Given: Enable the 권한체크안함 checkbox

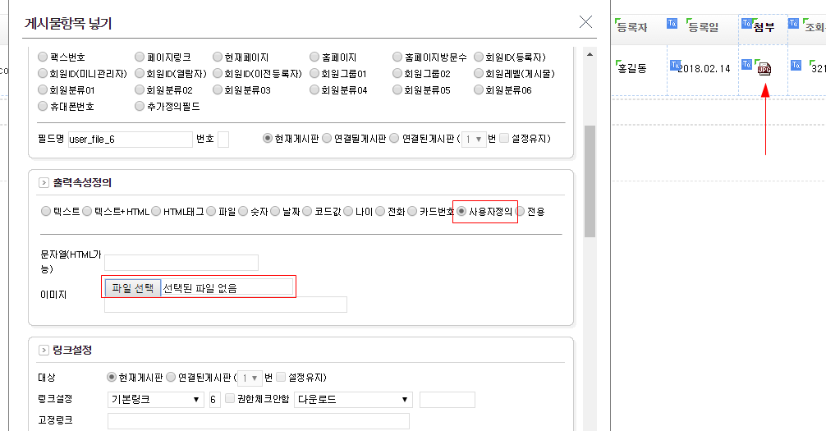Looking at the screenshot, I should (x=230, y=399).
